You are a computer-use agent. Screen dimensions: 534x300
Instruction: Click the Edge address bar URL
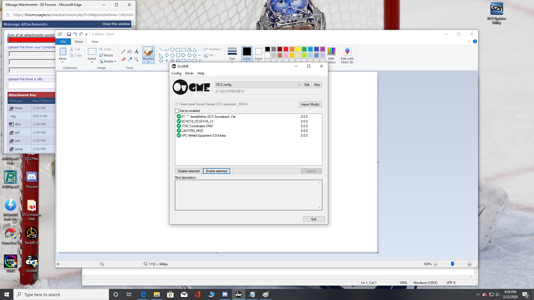[74, 15]
